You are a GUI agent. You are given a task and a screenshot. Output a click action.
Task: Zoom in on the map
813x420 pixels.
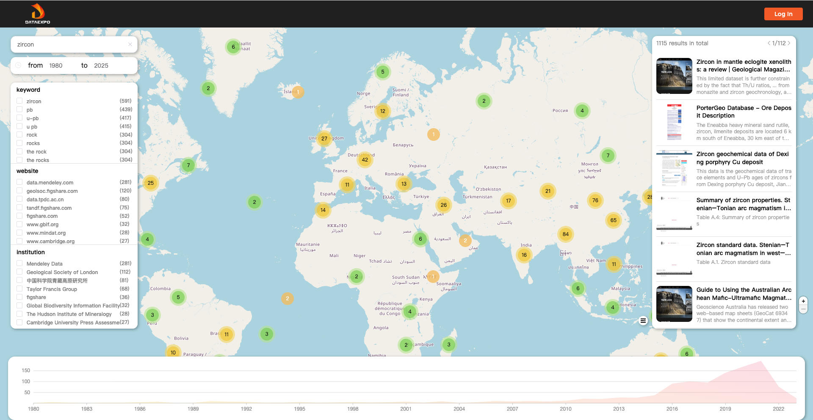point(803,301)
